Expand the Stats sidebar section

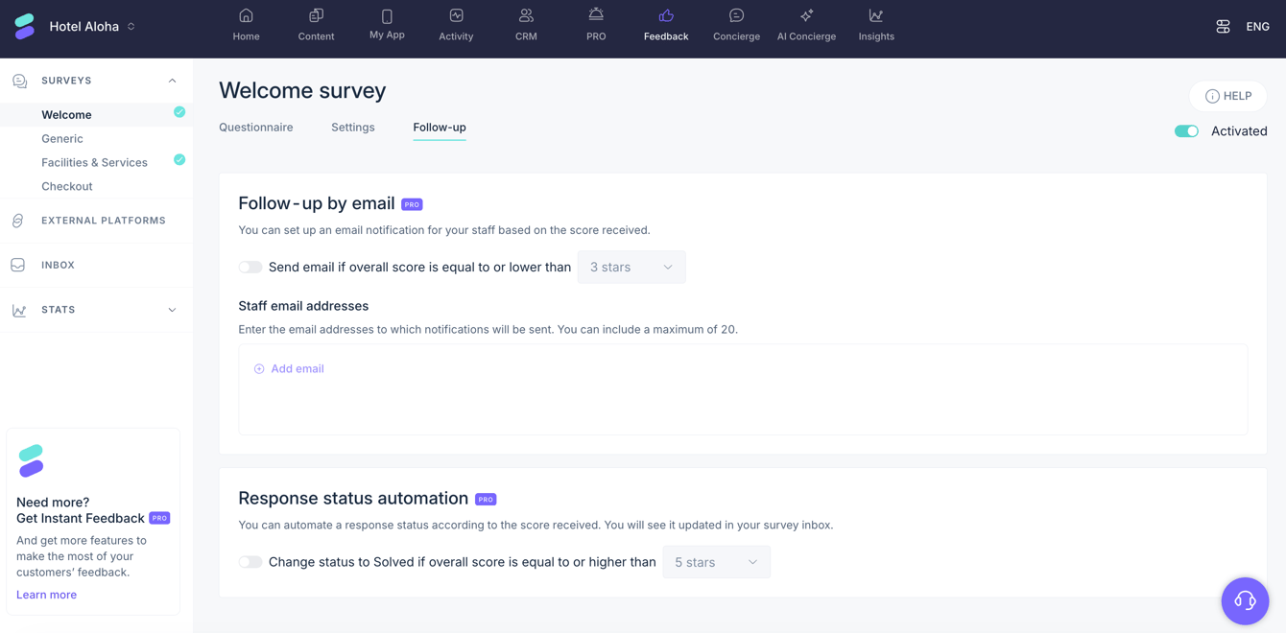pyautogui.click(x=96, y=310)
